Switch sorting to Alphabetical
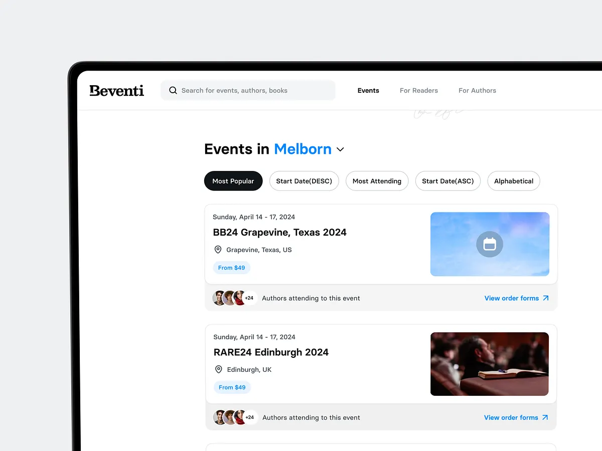602x451 pixels. coord(513,181)
